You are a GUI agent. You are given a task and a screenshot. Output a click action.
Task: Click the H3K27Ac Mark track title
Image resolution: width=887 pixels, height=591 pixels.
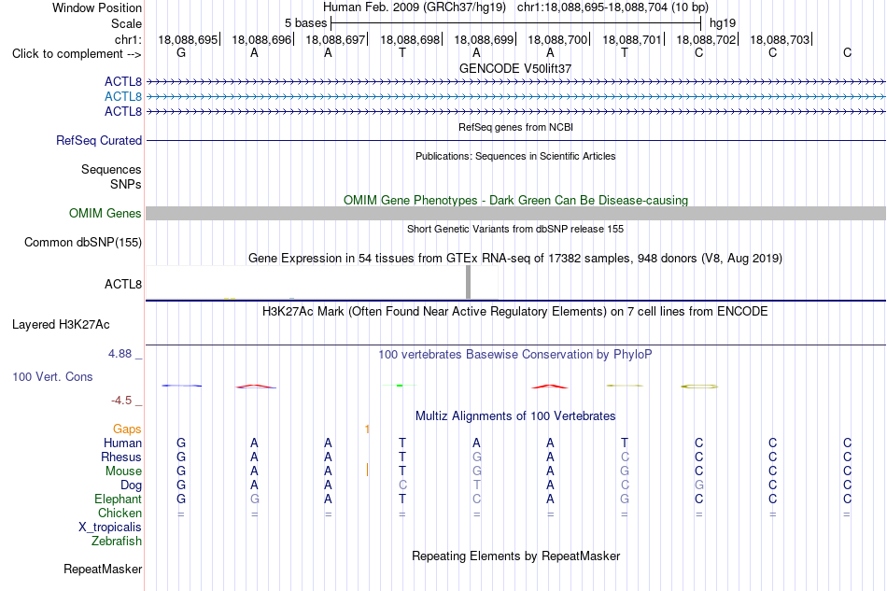pyautogui.click(x=515, y=312)
